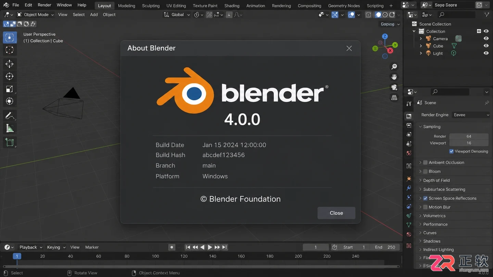The height and width of the screenshot is (277, 493).
Task: Hide the Light in the outliner
Action: (486, 53)
